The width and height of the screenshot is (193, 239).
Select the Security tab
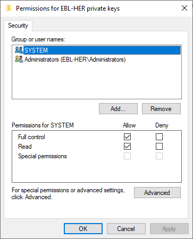(x=18, y=25)
